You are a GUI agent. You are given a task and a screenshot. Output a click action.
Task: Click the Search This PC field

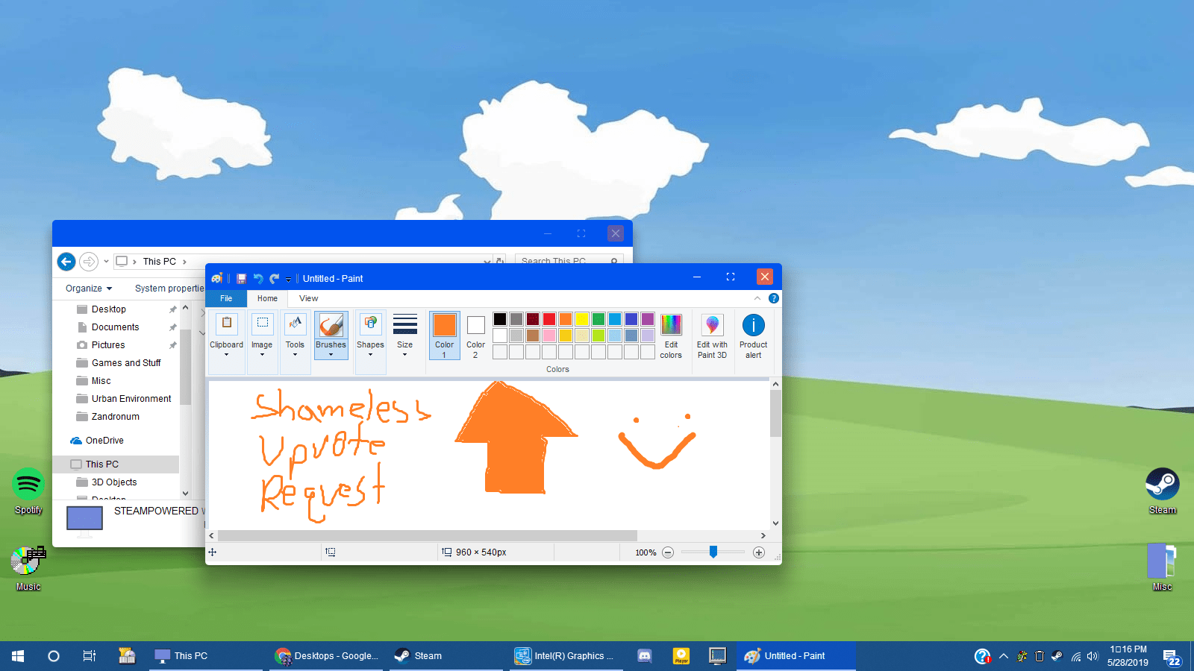click(569, 260)
